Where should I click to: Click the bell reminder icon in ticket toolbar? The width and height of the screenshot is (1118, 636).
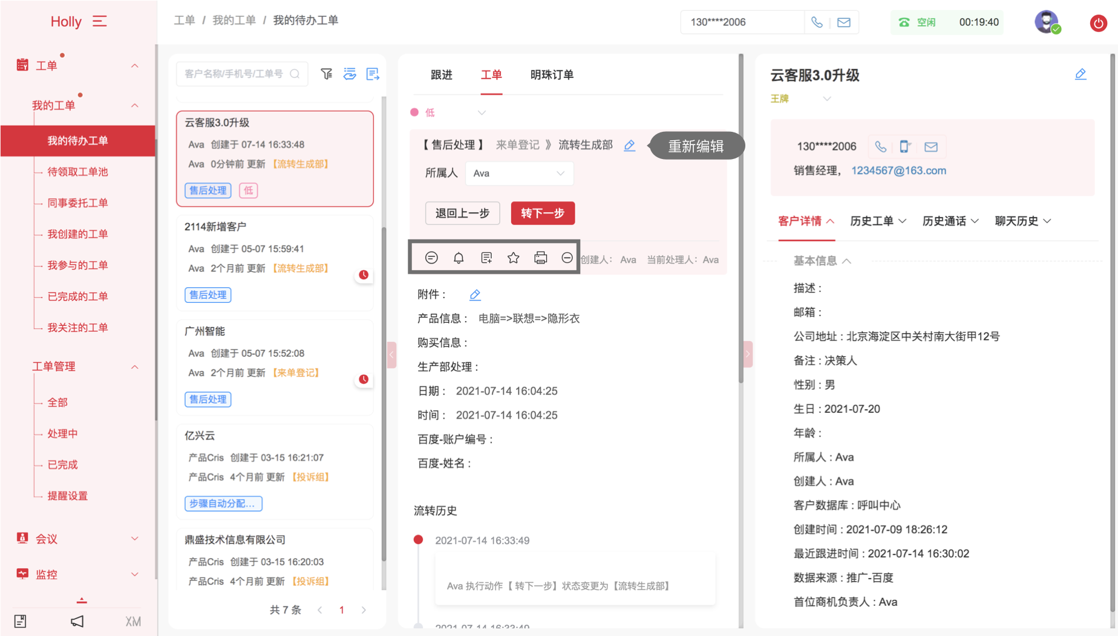click(x=459, y=258)
